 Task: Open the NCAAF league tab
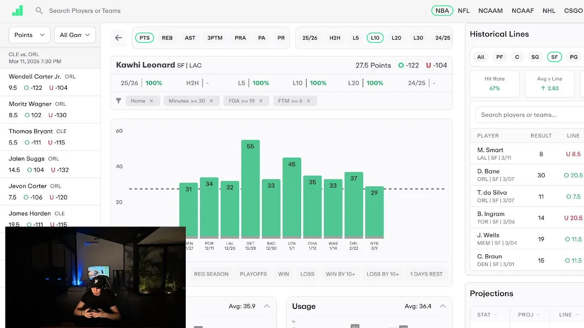point(523,10)
